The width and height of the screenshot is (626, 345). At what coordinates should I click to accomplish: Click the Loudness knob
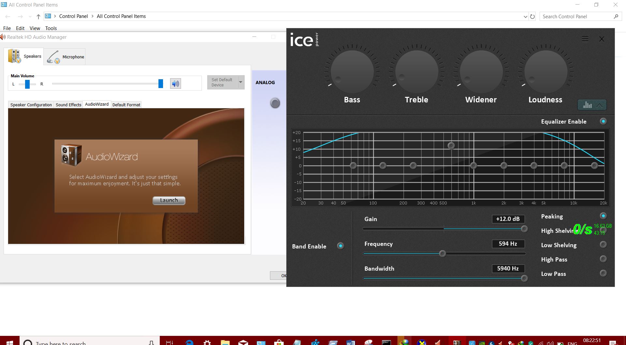tap(546, 72)
